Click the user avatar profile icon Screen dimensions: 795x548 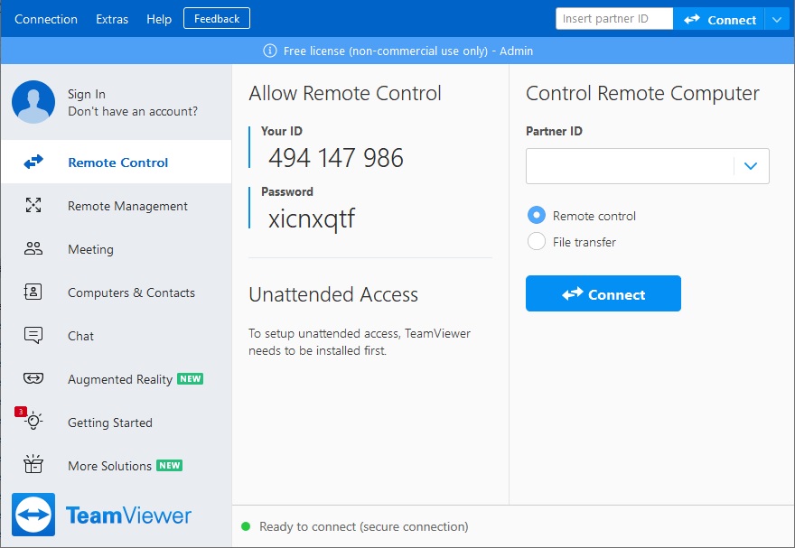pyautogui.click(x=33, y=102)
